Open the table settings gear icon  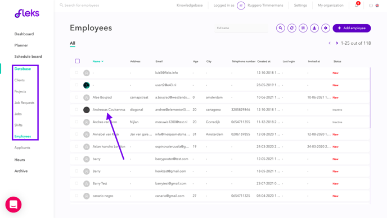(x=326, y=28)
